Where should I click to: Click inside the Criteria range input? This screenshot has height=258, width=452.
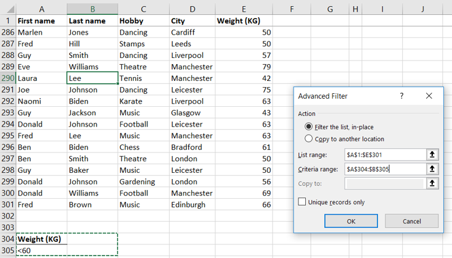(384, 169)
